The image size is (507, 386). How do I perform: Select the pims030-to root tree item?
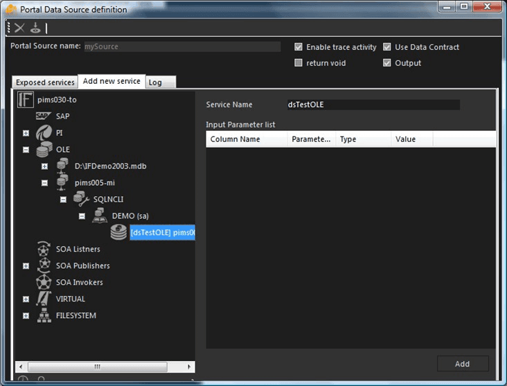point(57,100)
